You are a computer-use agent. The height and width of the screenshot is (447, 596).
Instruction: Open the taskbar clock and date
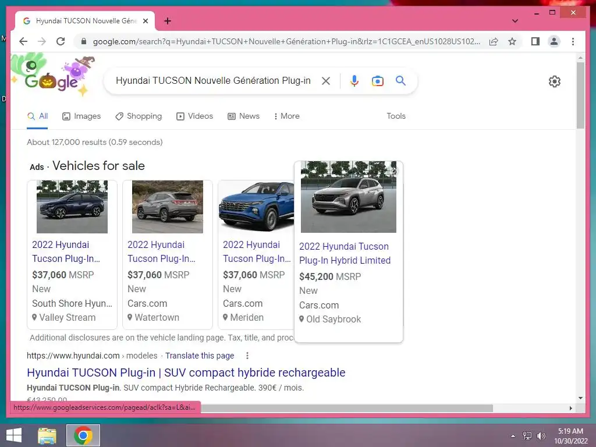(570, 436)
